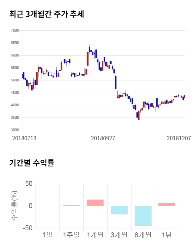Image resolution: width=194 pixels, height=246 pixels.
Task: Select the '기간별 수익률' section heading
Action: (32, 163)
